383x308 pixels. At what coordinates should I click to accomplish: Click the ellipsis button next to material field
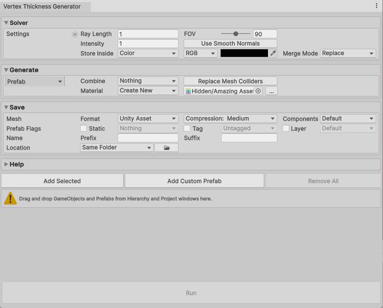[271, 91]
